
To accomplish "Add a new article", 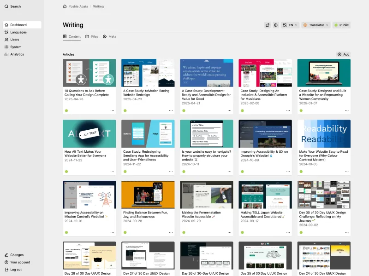I will point(343,54).
